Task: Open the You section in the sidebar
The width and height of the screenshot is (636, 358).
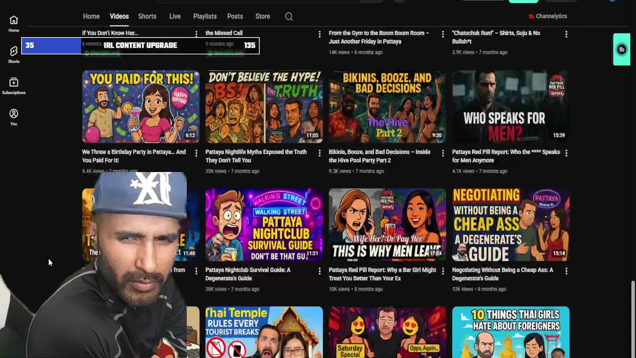Action: tap(13, 117)
